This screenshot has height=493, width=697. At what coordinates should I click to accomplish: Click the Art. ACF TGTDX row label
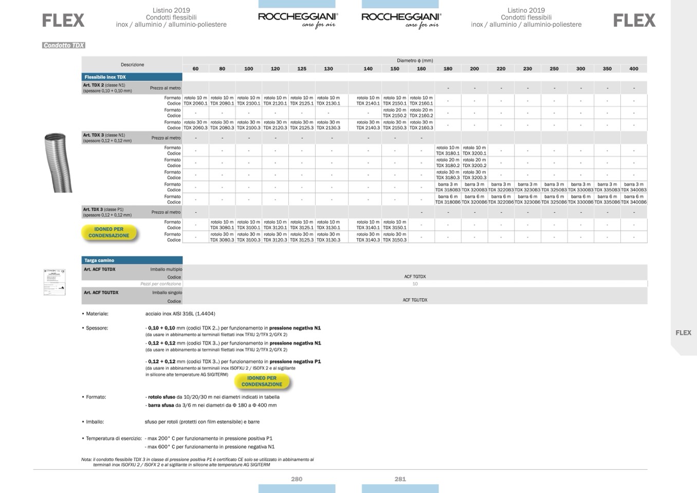(x=100, y=269)
